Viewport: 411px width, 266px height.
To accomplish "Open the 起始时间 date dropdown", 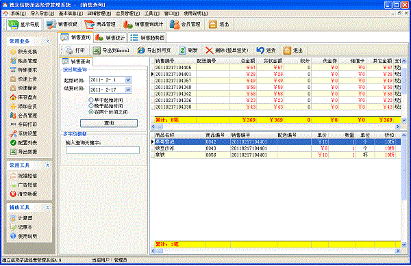I will click(128, 80).
